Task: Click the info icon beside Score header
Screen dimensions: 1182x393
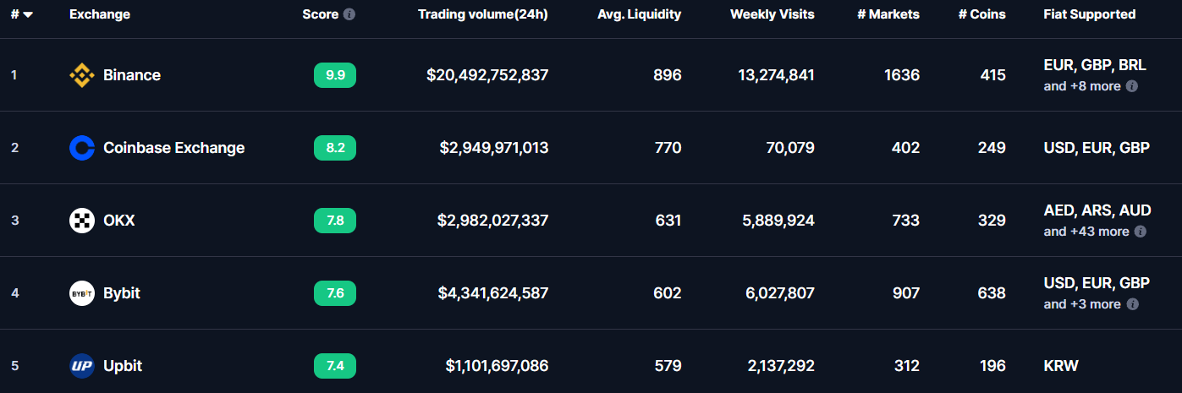Action: pyautogui.click(x=349, y=14)
